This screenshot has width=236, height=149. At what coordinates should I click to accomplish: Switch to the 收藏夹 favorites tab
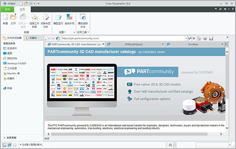point(31,38)
